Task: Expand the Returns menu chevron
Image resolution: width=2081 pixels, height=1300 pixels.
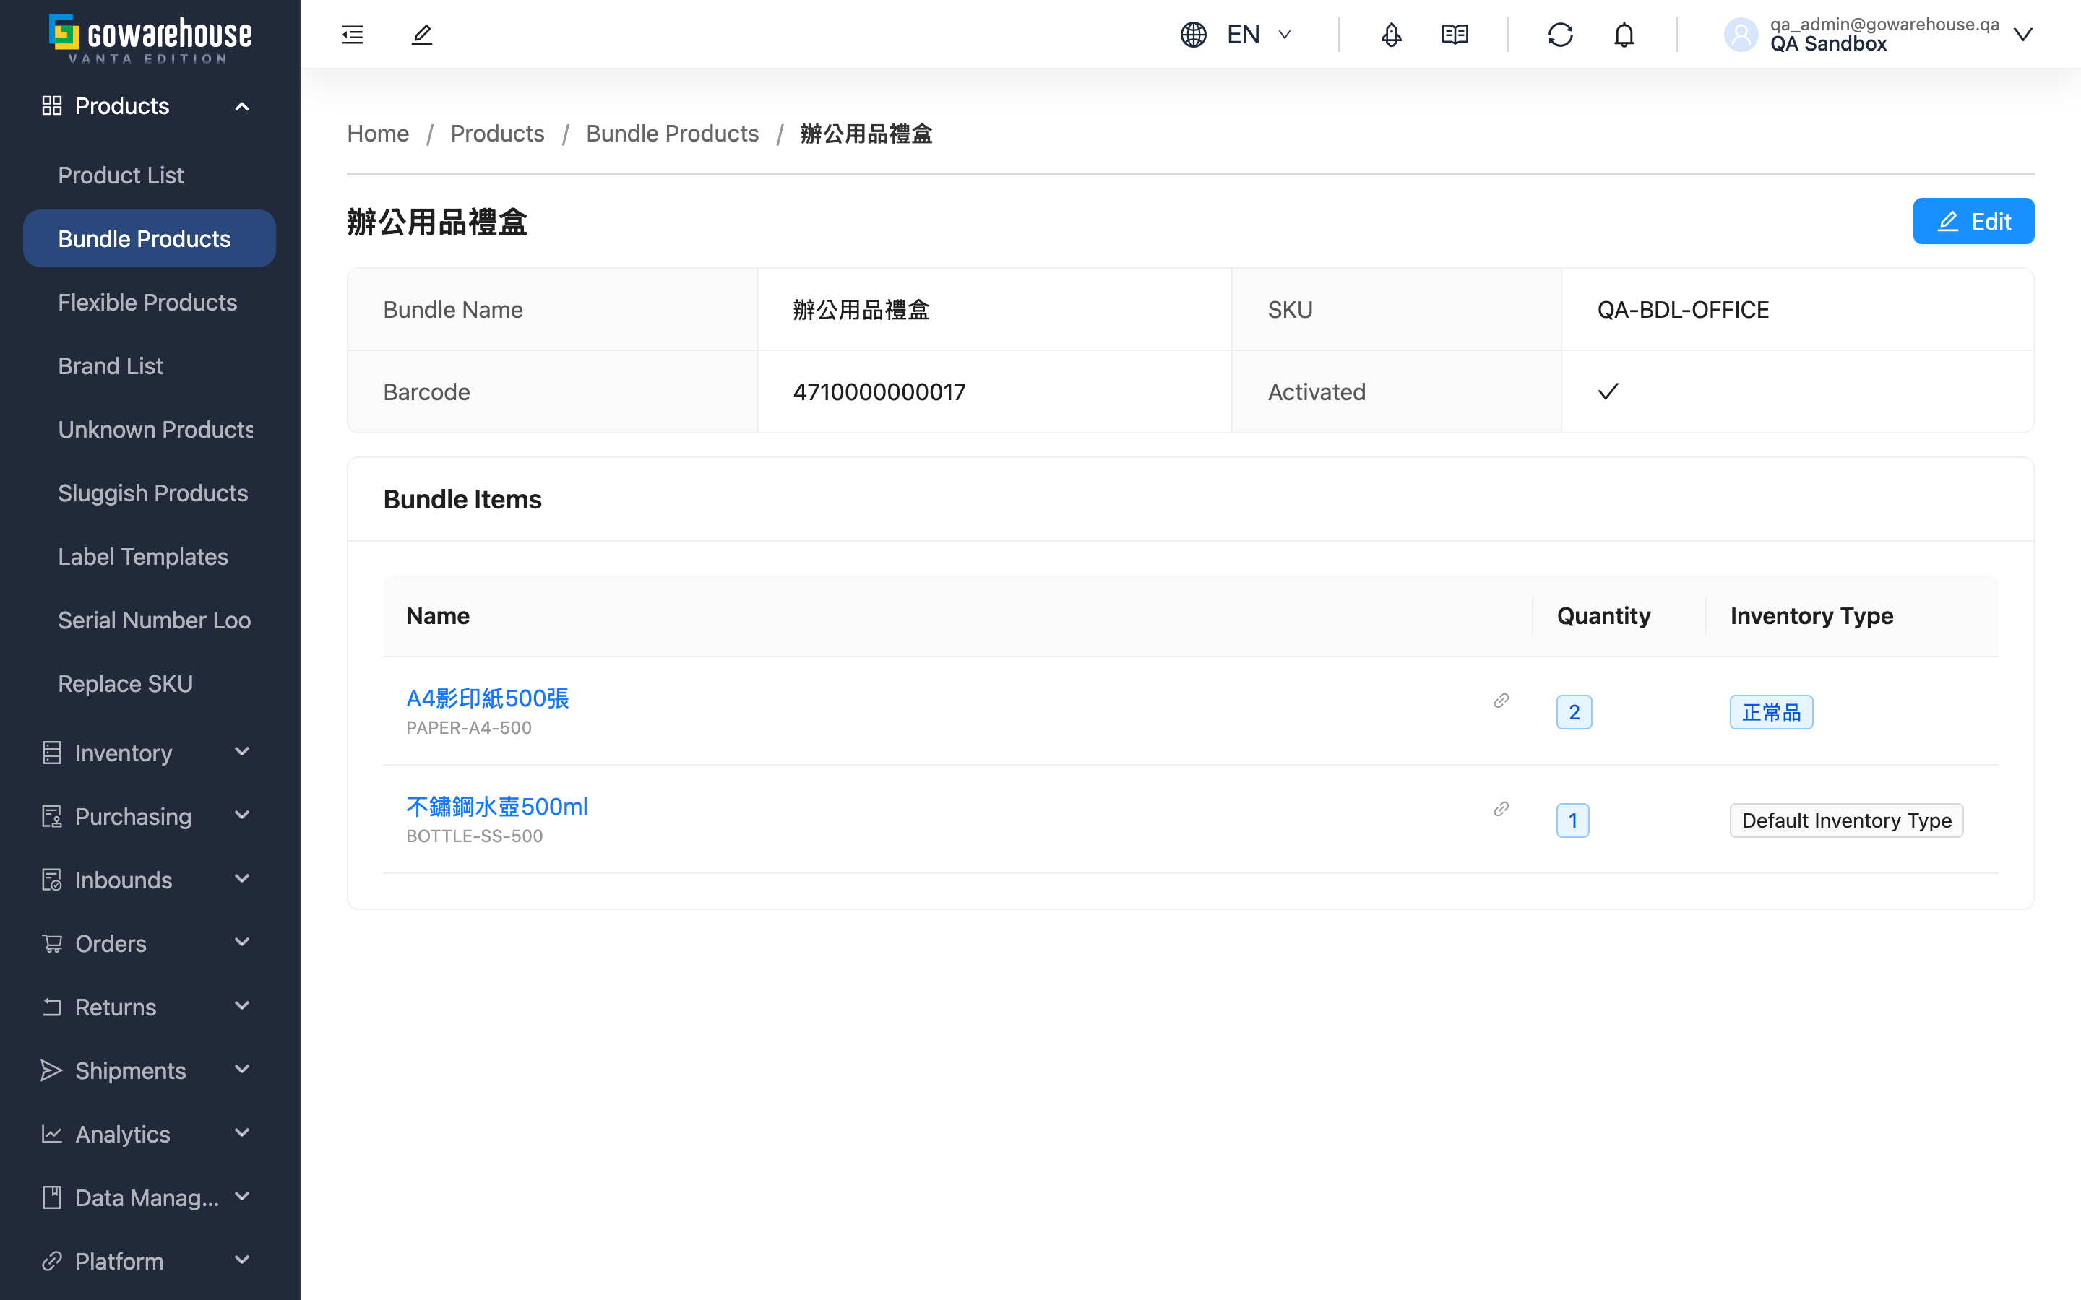Action: point(241,1006)
